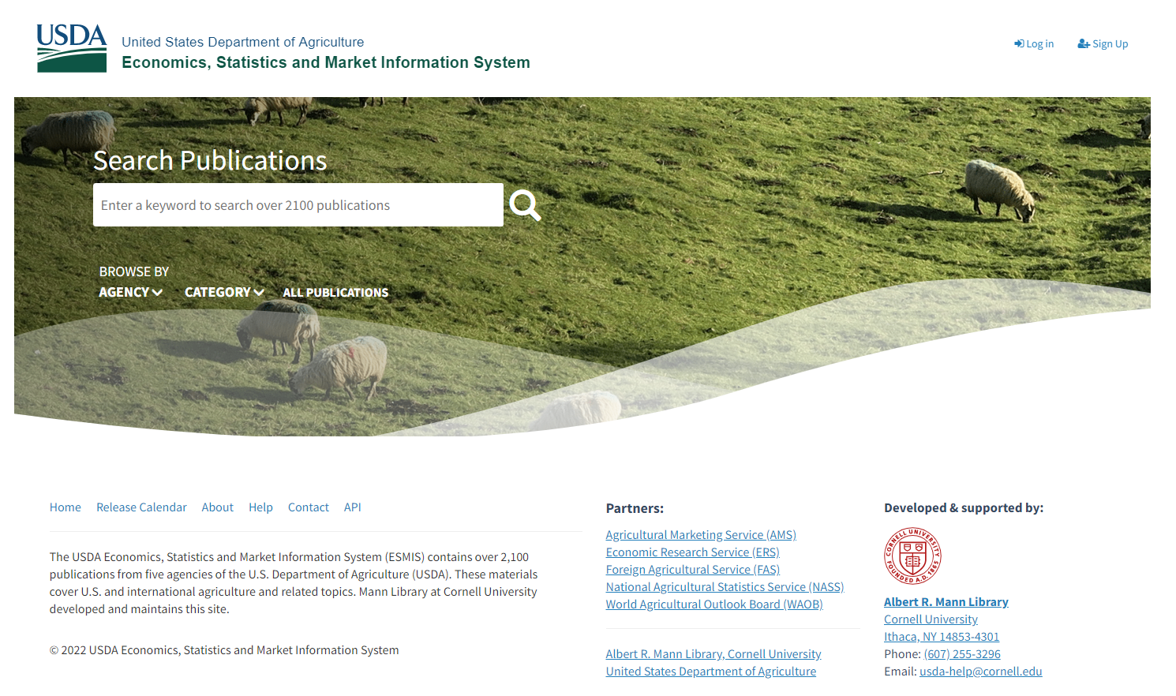This screenshot has height=696, width=1176.
Task: Open the Release Calendar page
Action: tap(141, 507)
